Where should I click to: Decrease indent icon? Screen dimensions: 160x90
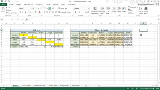[x=53, y=12]
